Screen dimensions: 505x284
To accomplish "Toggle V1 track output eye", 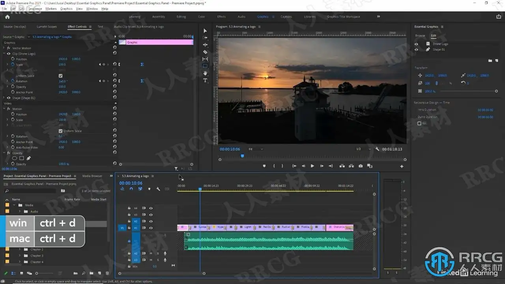I will [151, 228].
